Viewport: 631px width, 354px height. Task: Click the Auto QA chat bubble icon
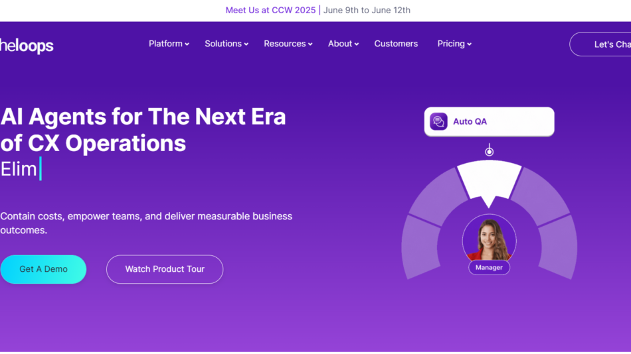pos(438,121)
